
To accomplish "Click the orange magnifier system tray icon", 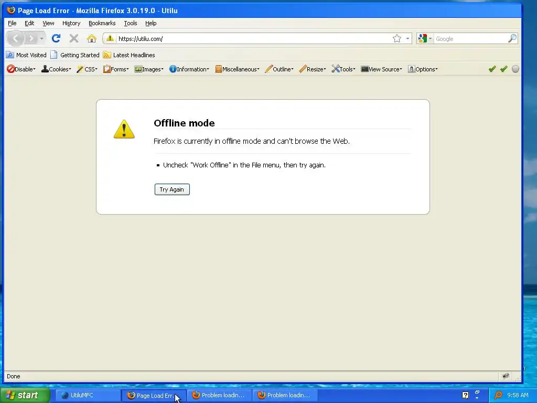I will coord(498,395).
